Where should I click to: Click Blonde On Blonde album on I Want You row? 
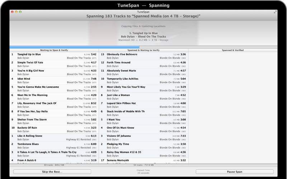170,123
